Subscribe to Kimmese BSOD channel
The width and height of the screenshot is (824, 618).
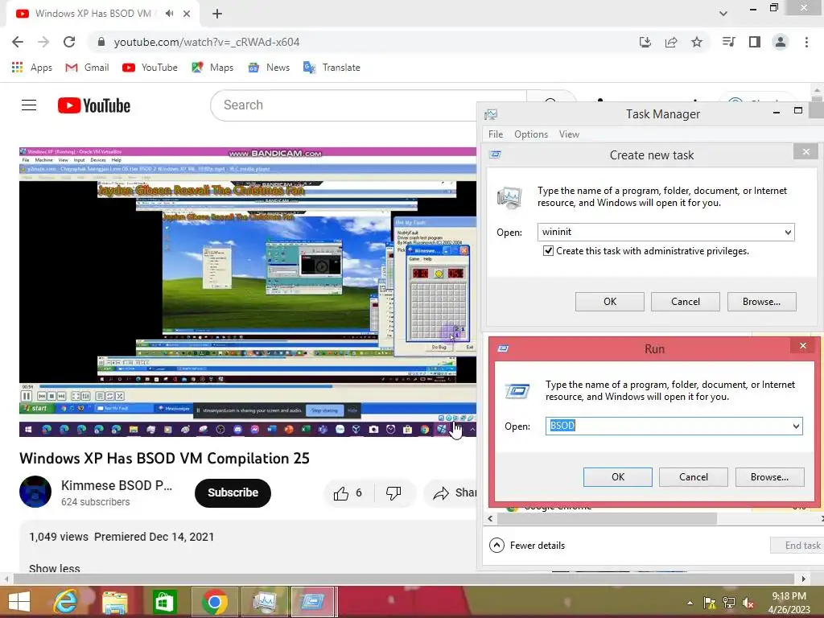click(x=233, y=493)
